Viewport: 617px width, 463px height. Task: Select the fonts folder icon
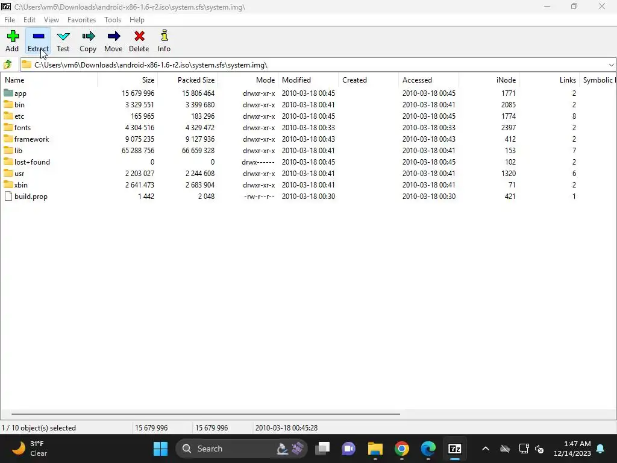8,128
